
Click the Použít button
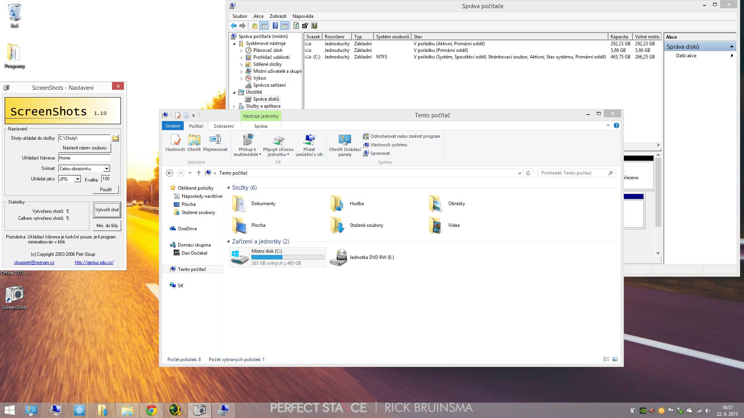pos(106,190)
